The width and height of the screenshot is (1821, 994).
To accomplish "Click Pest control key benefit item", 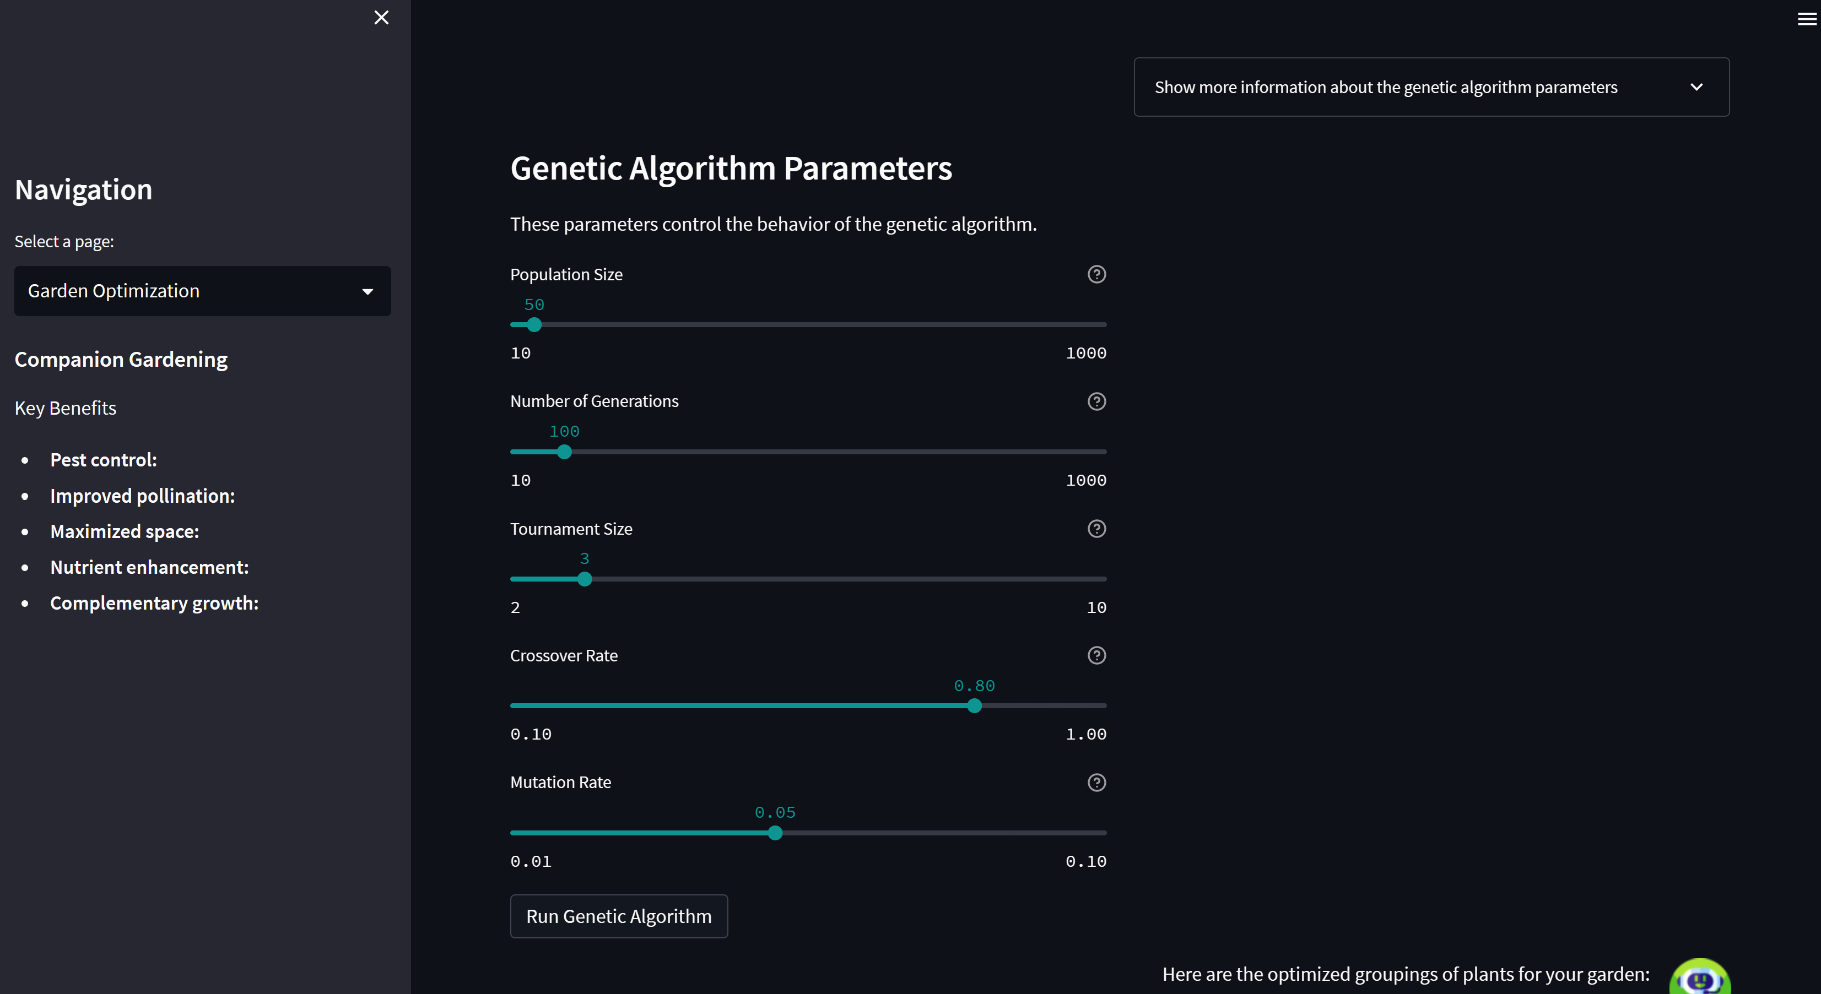I will pos(103,459).
